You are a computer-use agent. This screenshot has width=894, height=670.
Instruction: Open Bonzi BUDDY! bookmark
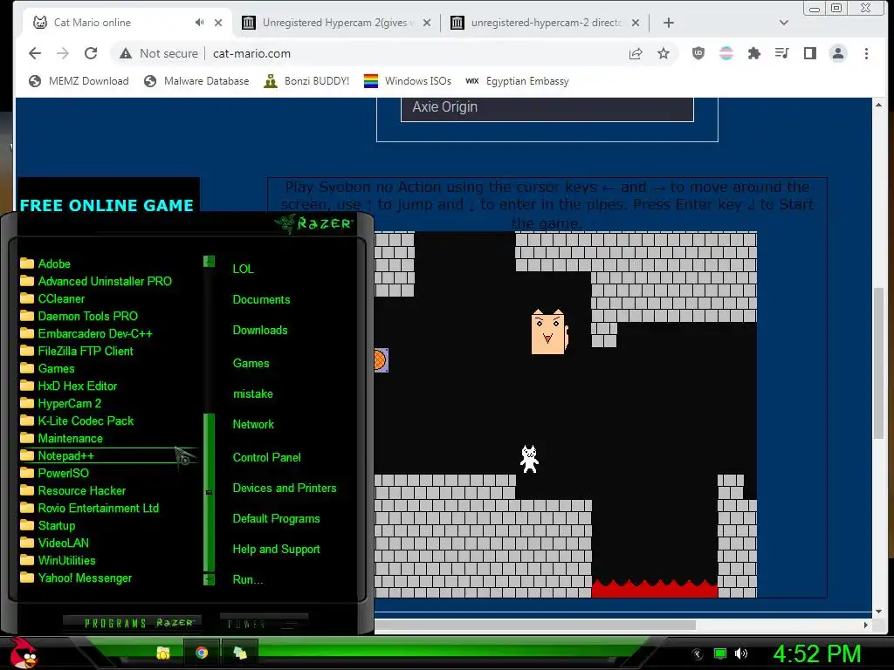point(306,81)
